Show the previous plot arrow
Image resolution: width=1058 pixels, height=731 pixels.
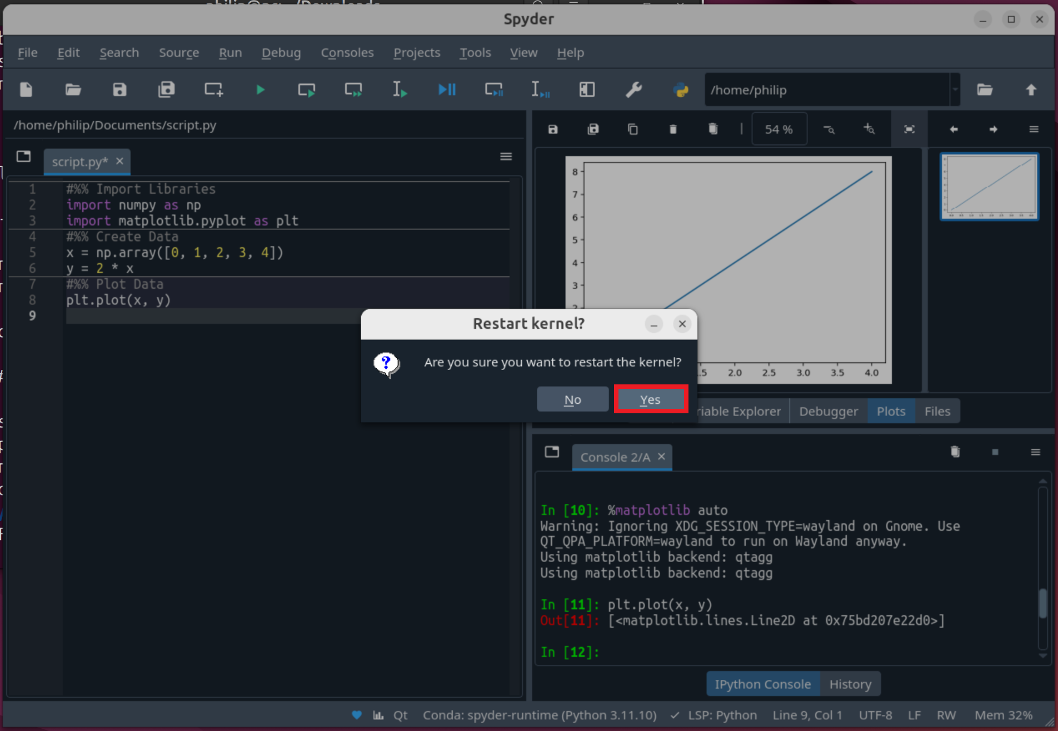[x=954, y=129]
